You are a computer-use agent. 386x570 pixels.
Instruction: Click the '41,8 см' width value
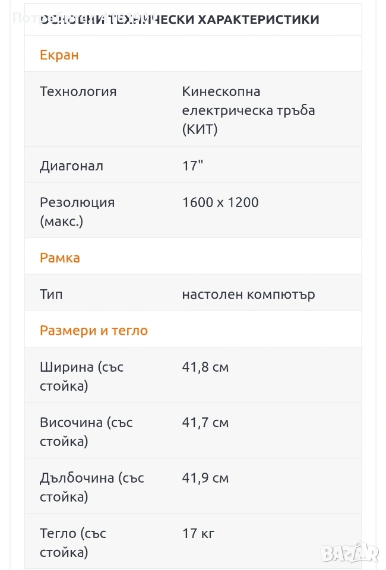pos(205,368)
